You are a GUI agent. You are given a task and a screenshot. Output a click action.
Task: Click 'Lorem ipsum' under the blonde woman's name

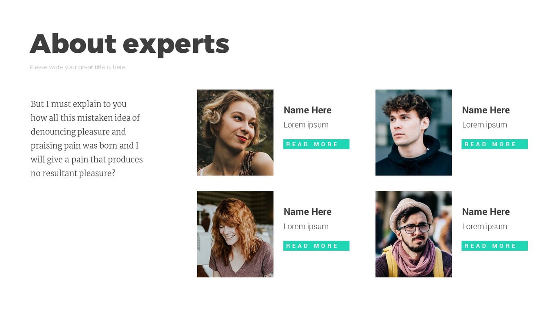[x=306, y=125]
